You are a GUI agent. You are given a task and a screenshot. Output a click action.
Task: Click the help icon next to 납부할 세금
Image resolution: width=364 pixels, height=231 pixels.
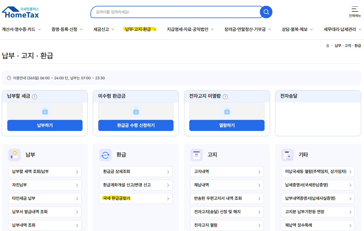point(34,96)
